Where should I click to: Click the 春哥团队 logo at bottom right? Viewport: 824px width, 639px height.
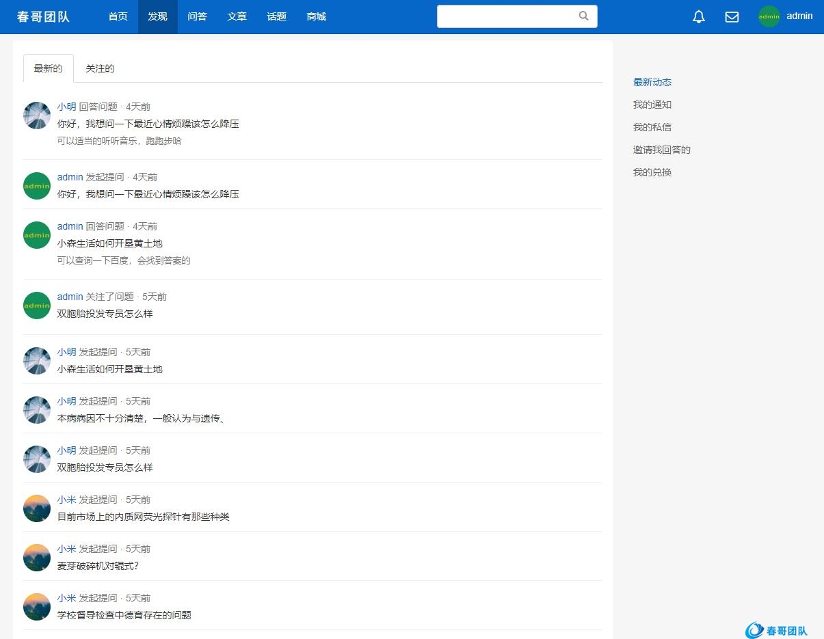point(776,630)
